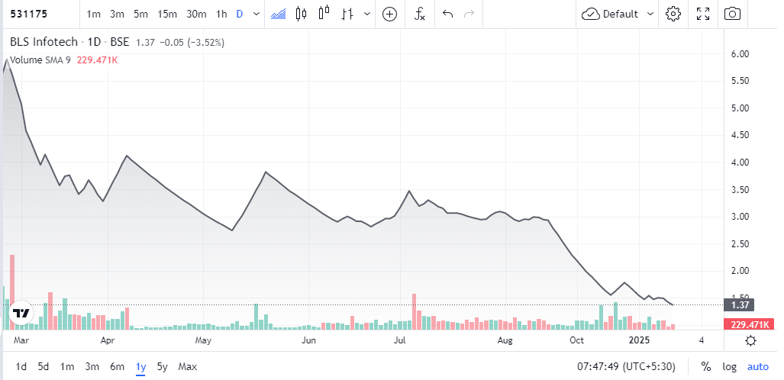Select the 3m interval
The height and width of the screenshot is (380, 784).
coord(117,14)
